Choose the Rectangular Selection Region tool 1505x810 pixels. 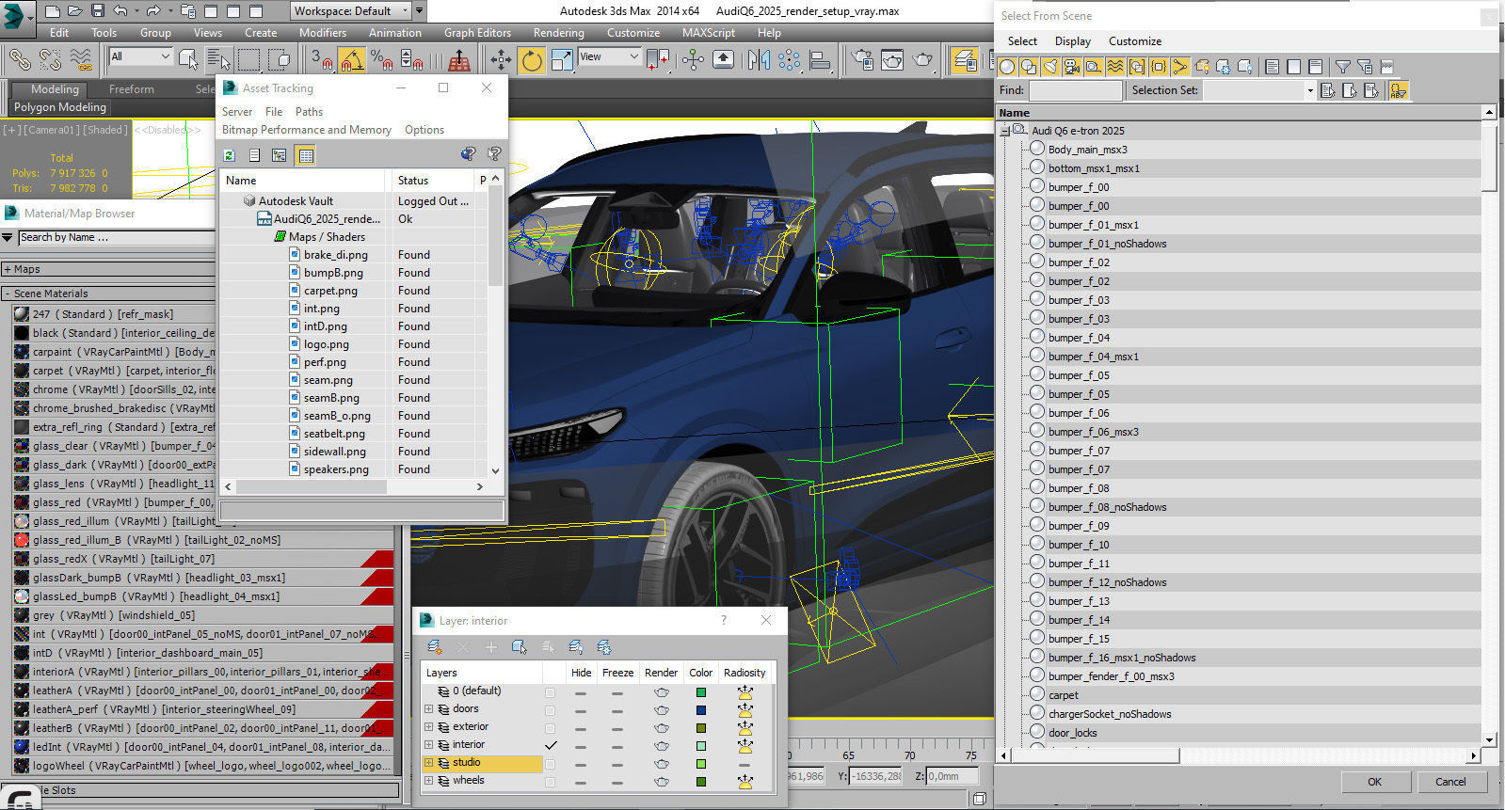coord(248,60)
